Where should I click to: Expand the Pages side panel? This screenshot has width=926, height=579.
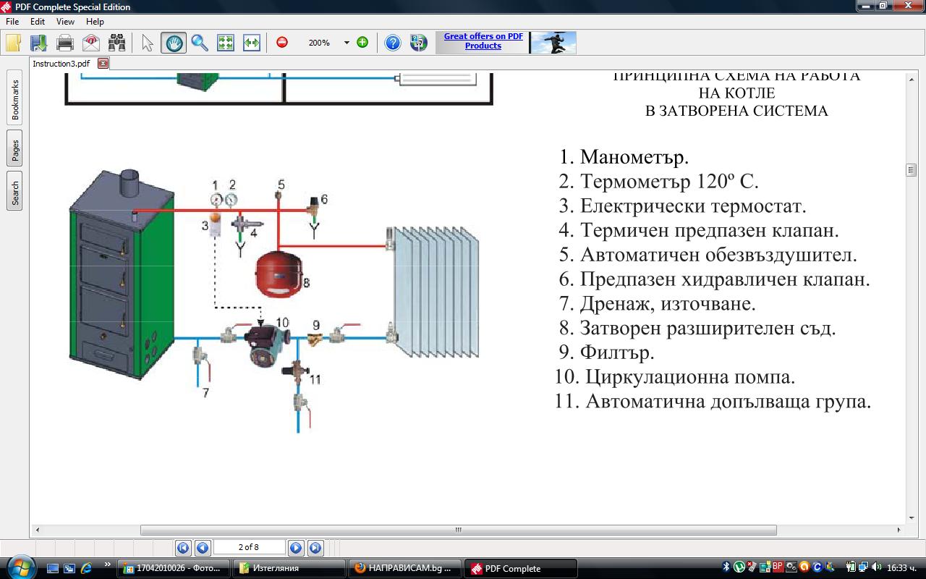click(x=15, y=148)
